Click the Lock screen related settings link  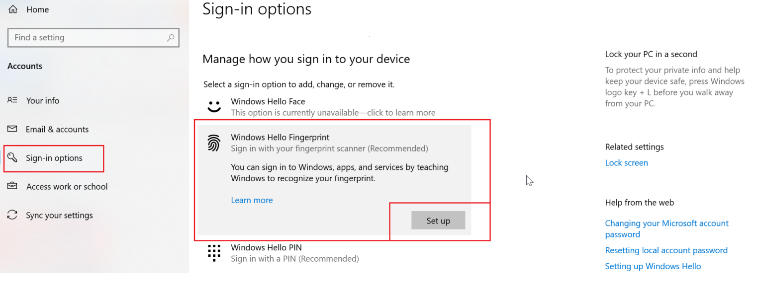(626, 162)
